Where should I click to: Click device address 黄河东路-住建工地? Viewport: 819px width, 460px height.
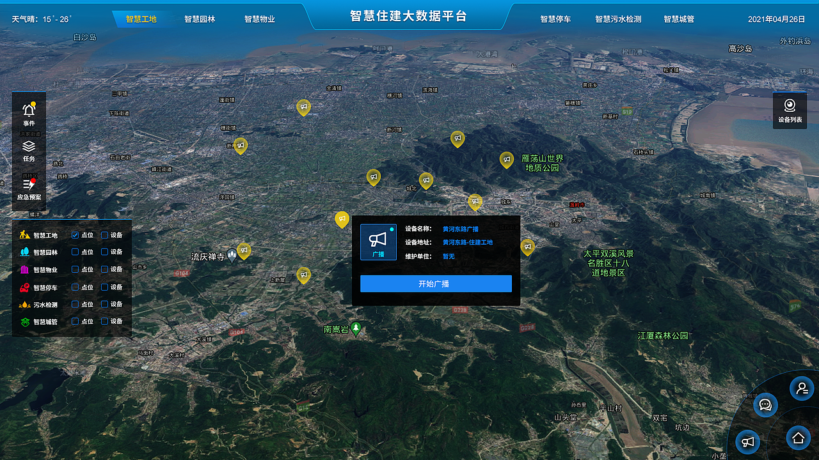[468, 242]
